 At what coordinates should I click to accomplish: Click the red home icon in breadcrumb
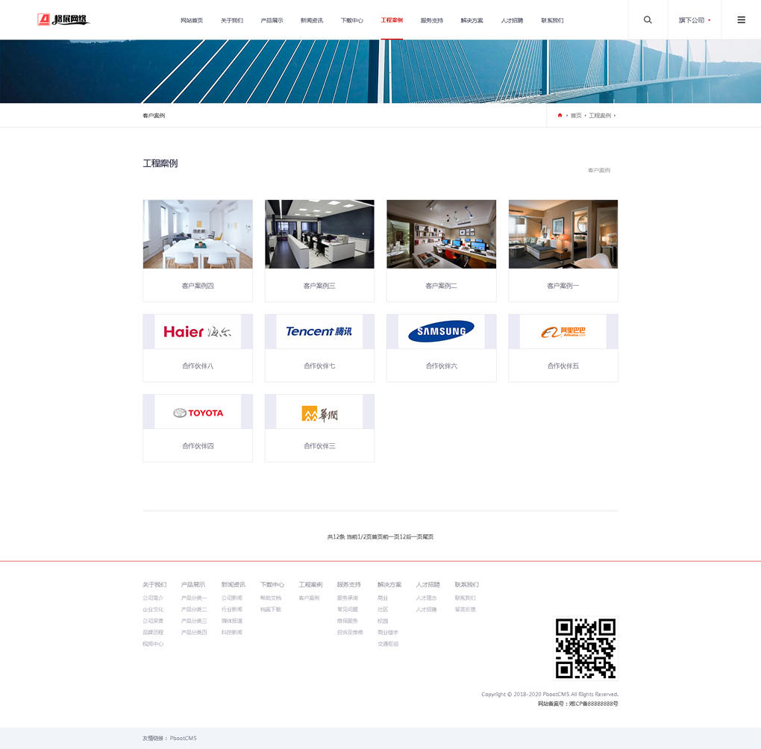point(560,116)
